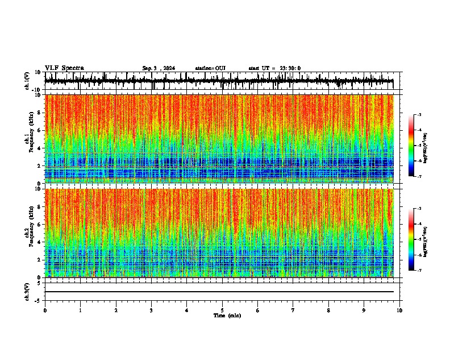Click the ch.2 color bar log(PSD) label
This screenshot has width=450, height=348.
425,242
